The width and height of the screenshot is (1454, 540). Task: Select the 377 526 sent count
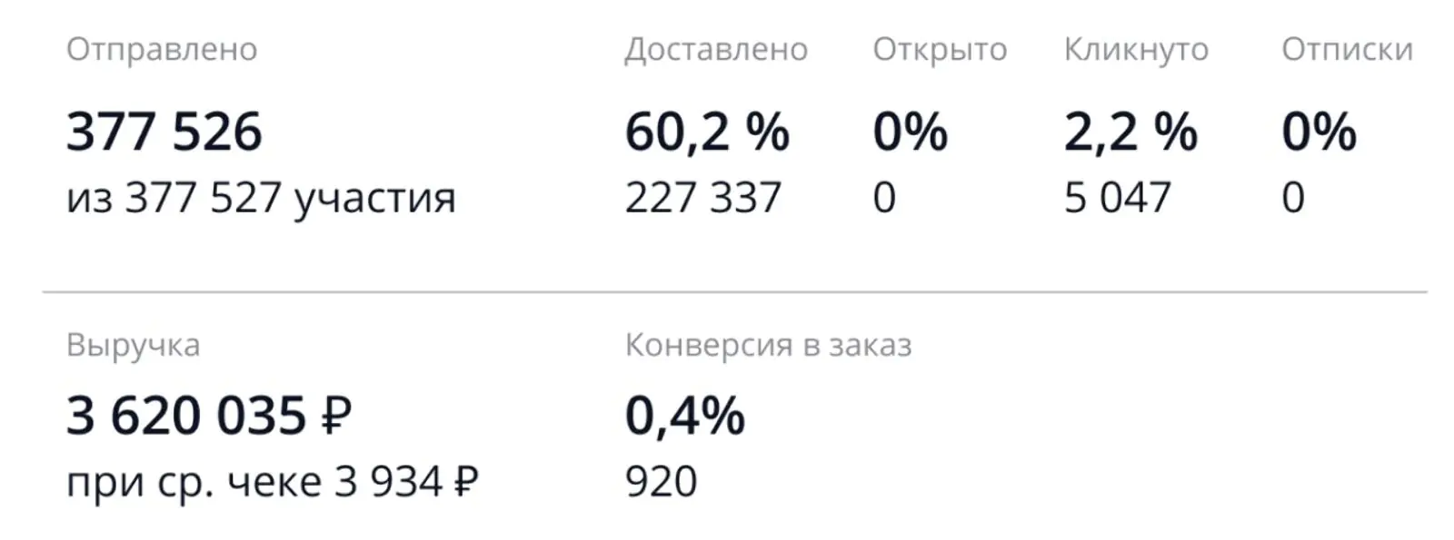pos(164,132)
